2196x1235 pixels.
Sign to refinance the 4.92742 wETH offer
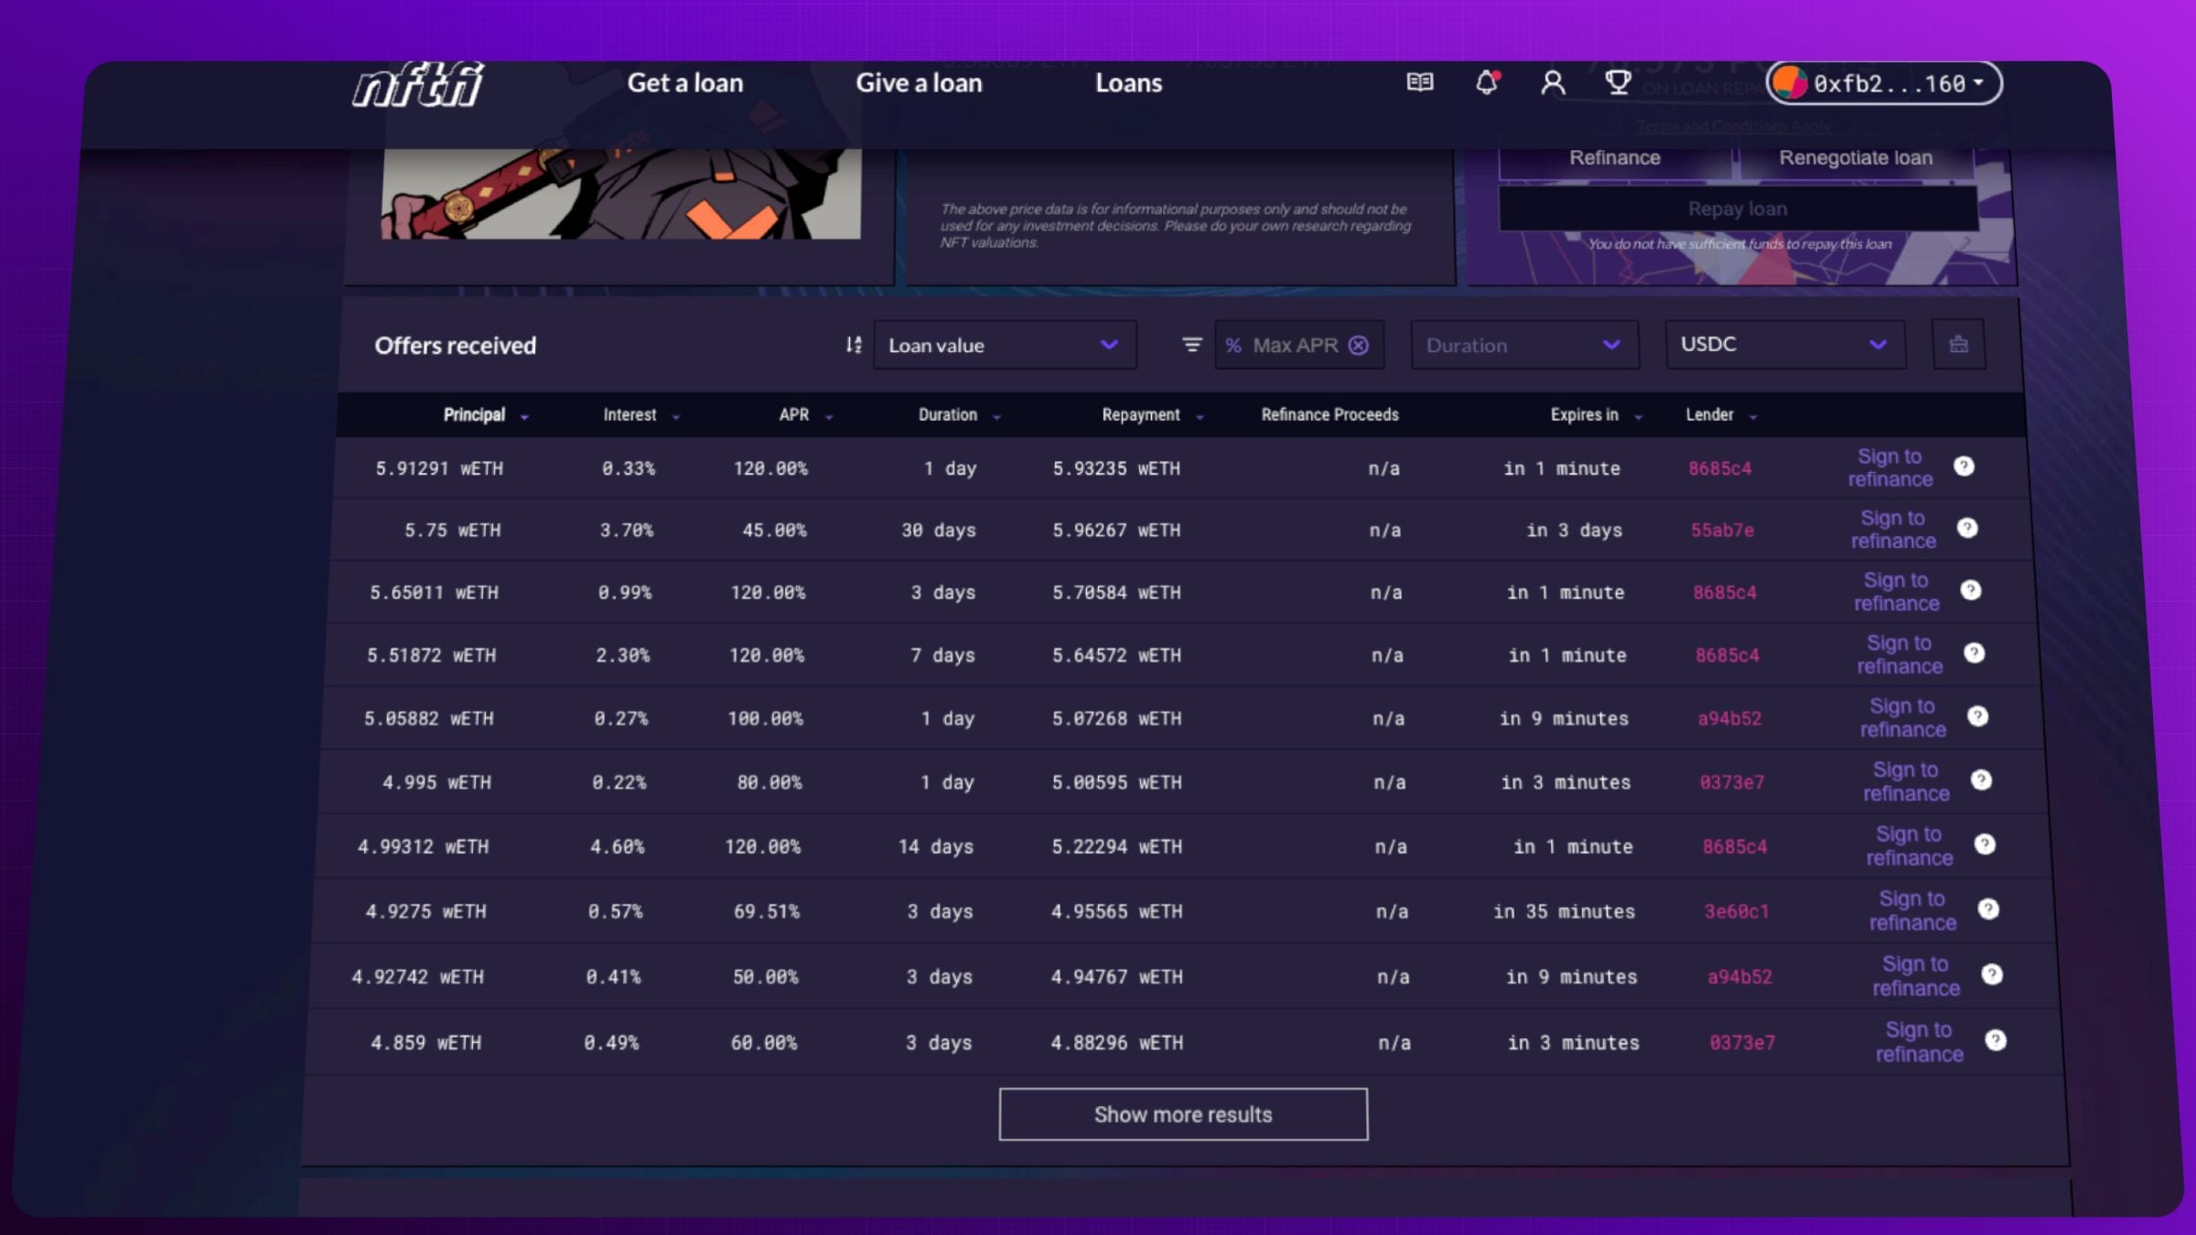pyautogui.click(x=1916, y=976)
